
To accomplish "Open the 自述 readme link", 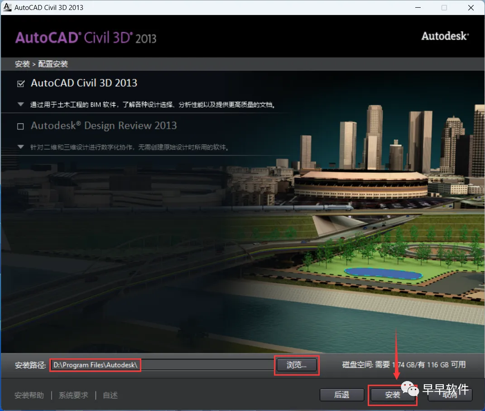I will click(110, 395).
